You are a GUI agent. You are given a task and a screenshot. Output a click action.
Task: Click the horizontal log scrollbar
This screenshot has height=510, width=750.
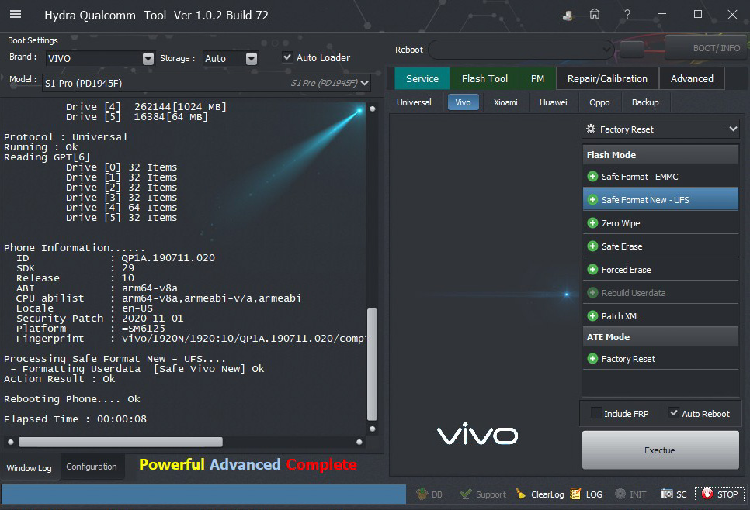(120, 442)
